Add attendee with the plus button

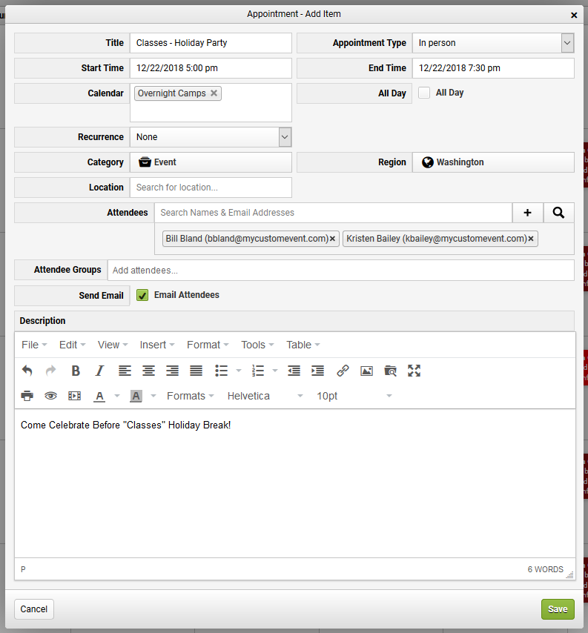point(527,212)
